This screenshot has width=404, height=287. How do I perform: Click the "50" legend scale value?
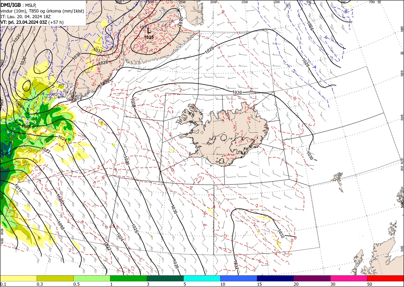click(370, 284)
